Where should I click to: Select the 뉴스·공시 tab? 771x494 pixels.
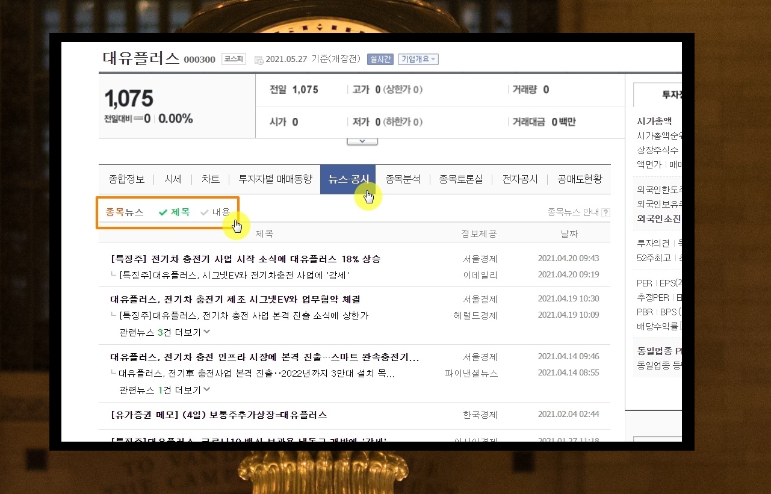pos(348,179)
